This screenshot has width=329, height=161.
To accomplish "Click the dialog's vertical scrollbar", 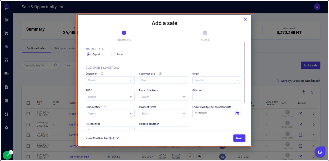I will tap(244, 73).
